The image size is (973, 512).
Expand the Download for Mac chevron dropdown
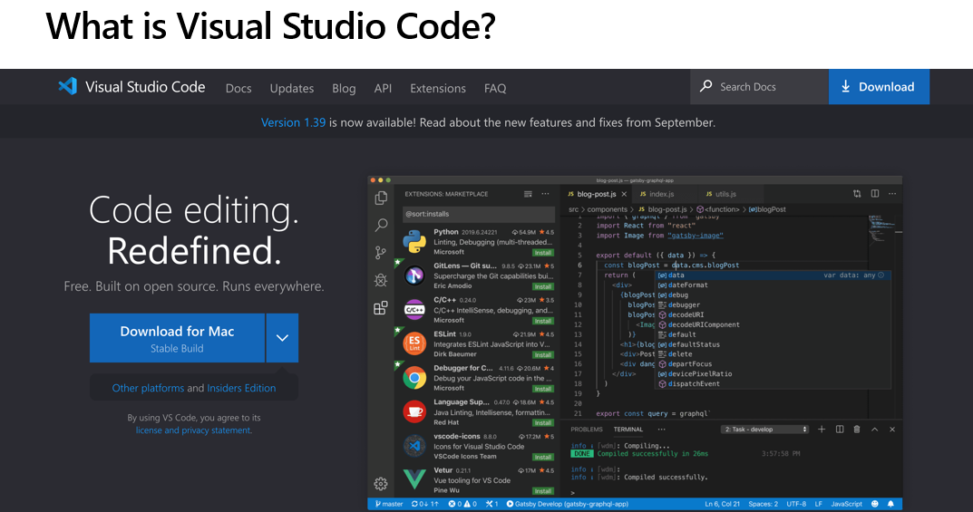[282, 338]
